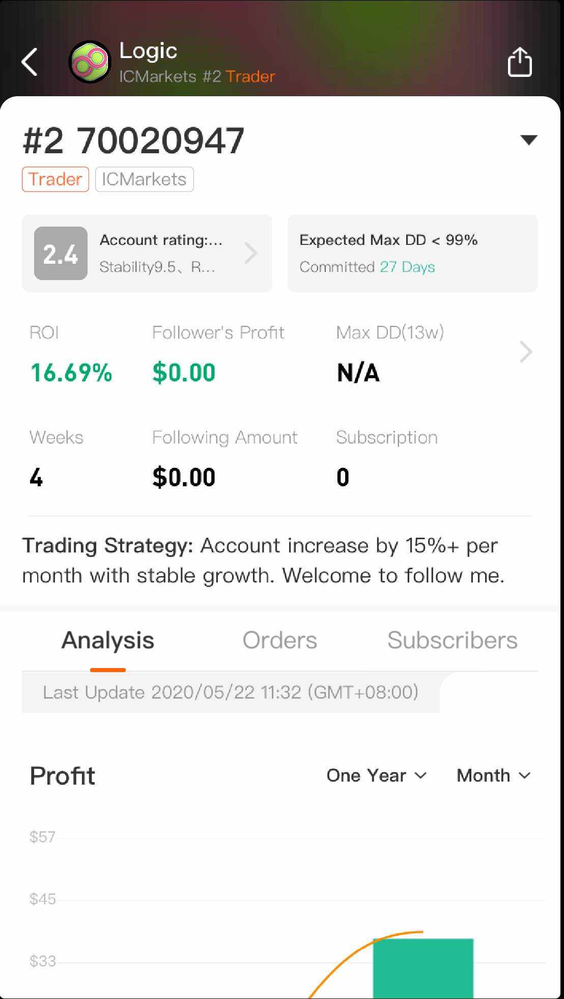564x999 pixels.
Task: Tap the Max DD(13w) N/A stat
Action: click(358, 372)
